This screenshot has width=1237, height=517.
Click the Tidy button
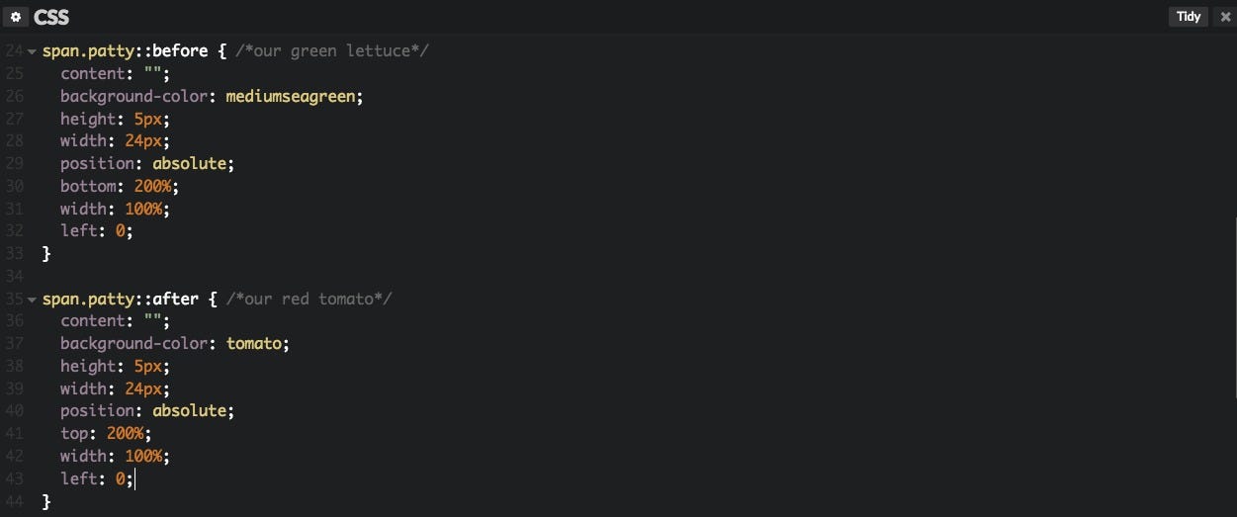click(x=1188, y=17)
